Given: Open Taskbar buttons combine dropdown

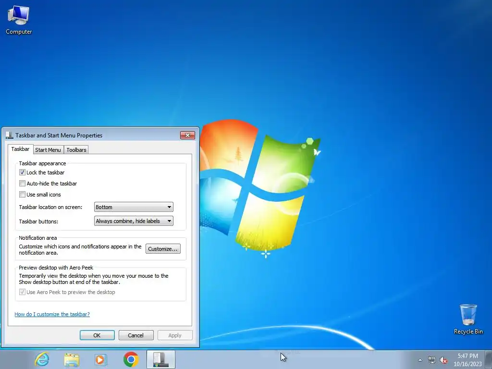Looking at the screenshot, I should click(134, 221).
